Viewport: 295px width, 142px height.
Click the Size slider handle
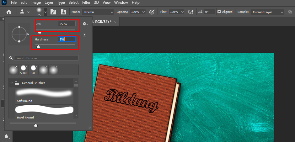(x=40, y=32)
